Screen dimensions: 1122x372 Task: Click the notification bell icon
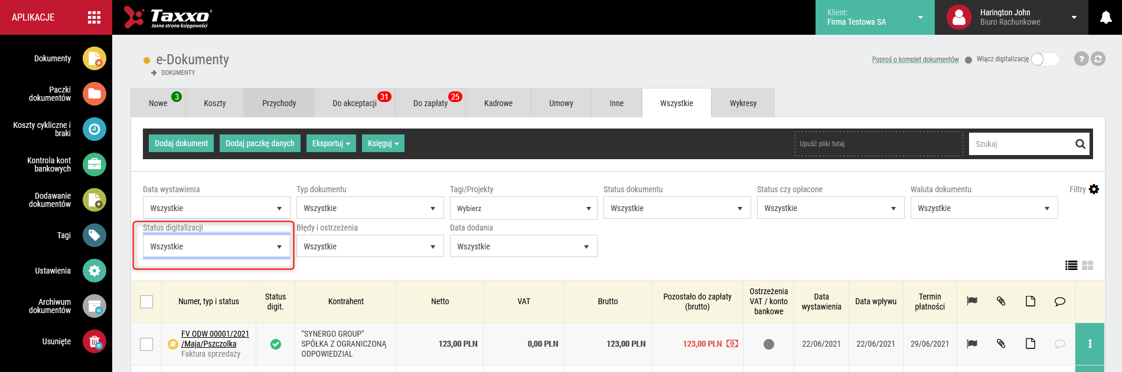point(1106,18)
